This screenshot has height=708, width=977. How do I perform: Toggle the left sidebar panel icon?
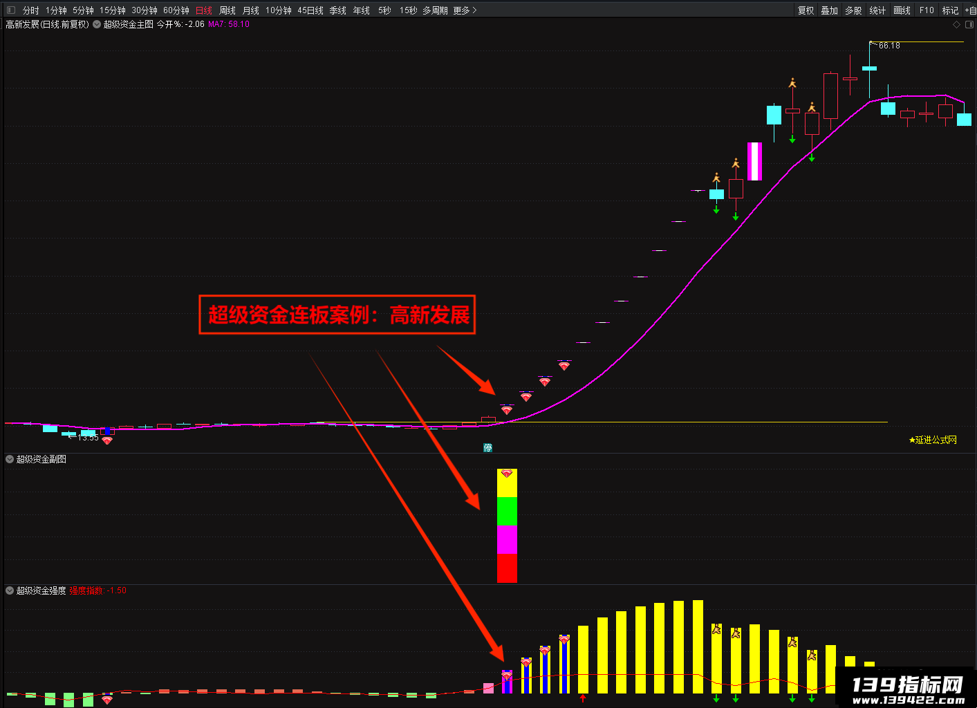[10, 10]
